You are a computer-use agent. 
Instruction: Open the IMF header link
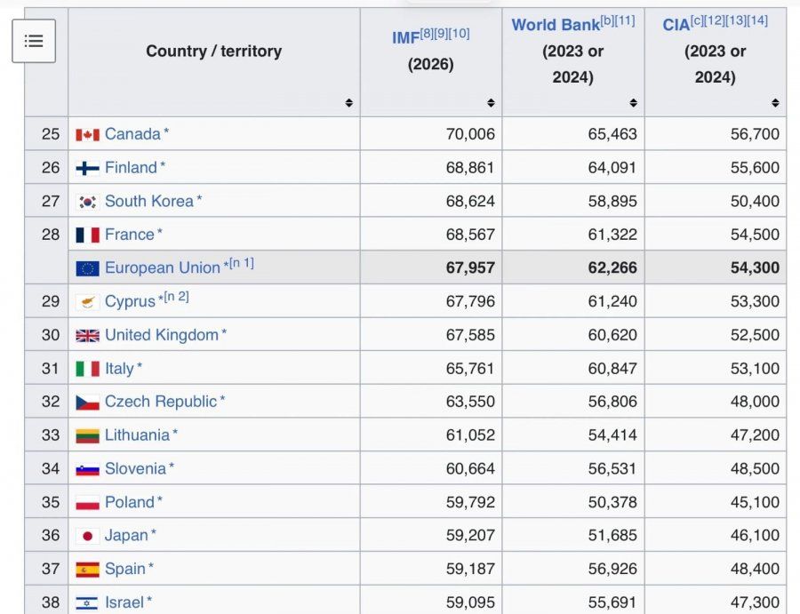click(405, 37)
